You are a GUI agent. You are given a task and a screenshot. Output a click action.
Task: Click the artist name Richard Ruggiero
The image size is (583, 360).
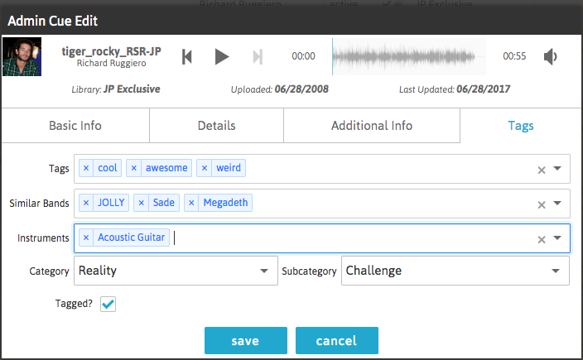pos(111,63)
